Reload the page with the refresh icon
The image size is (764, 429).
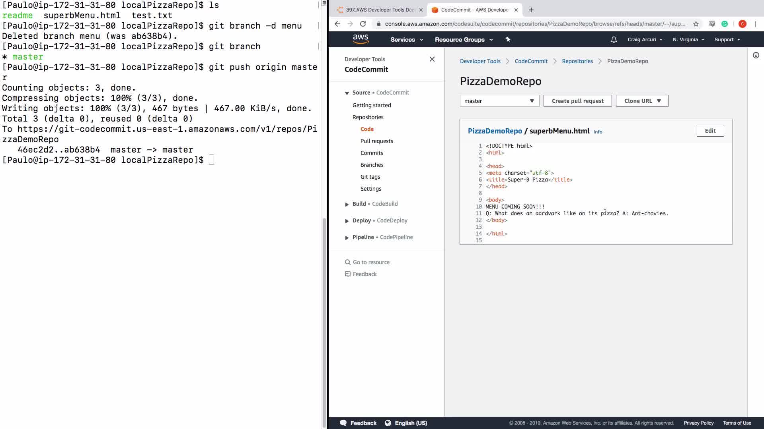click(363, 24)
